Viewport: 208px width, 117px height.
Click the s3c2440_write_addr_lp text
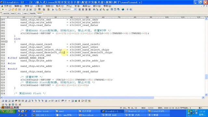87,61
